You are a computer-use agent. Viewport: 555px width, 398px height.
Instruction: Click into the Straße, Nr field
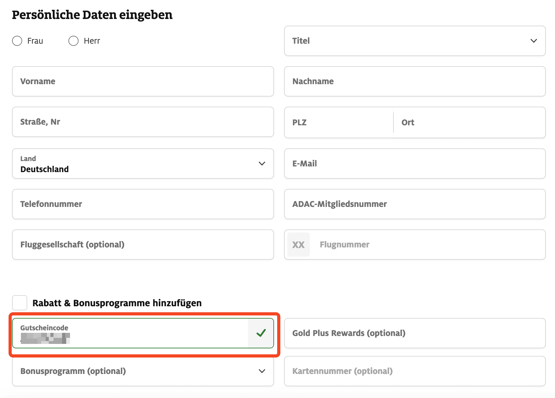[143, 122]
